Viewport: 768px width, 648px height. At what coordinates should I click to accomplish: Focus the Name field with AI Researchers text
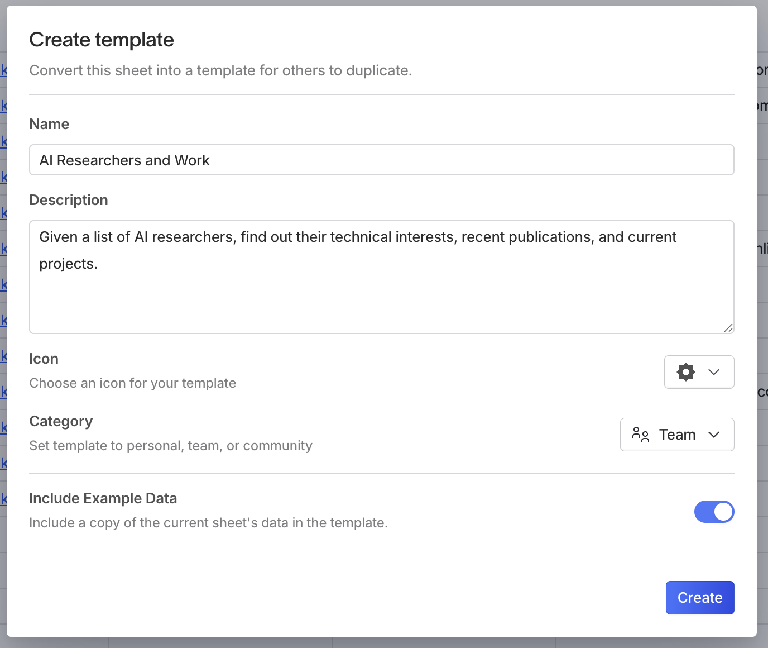pyautogui.click(x=381, y=160)
